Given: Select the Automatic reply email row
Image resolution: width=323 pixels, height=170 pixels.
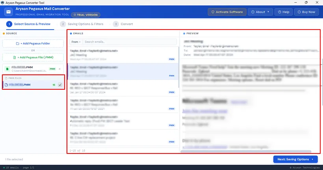Looking at the screenshot, I should tap(123, 121).
